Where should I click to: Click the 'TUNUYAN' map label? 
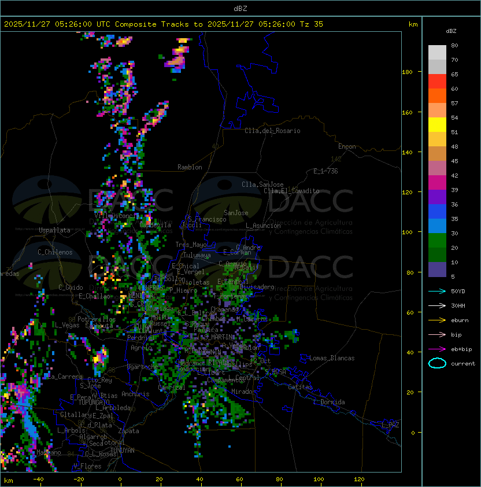[x=123, y=451]
